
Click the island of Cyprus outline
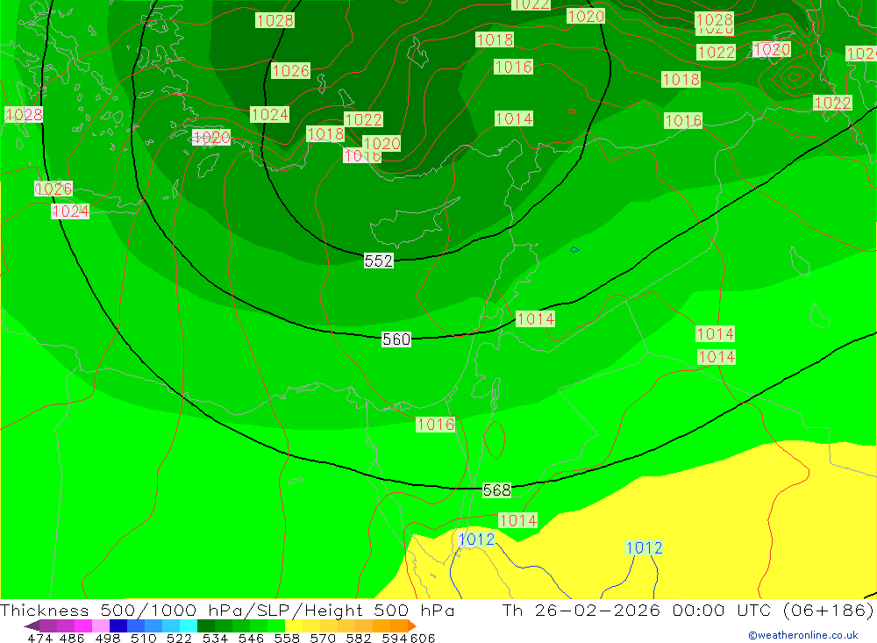[415, 222]
